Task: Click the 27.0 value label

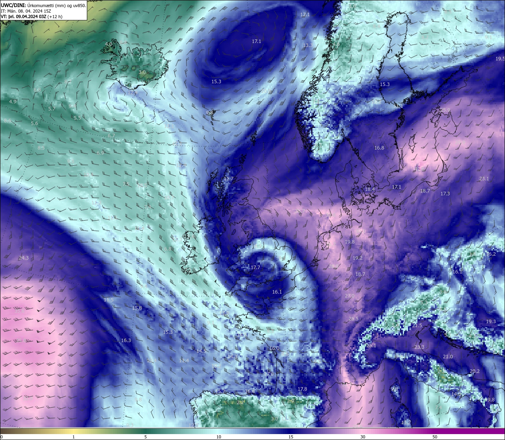Action: pos(350,296)
